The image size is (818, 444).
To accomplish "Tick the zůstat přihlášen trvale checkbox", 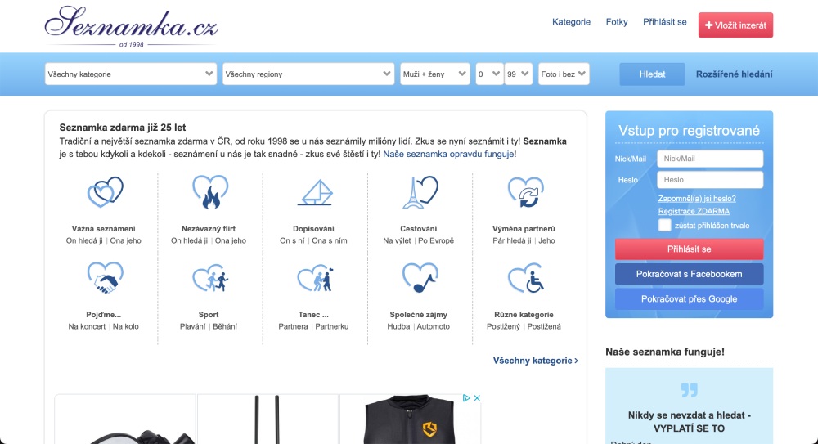I will (x=664, y=226).
